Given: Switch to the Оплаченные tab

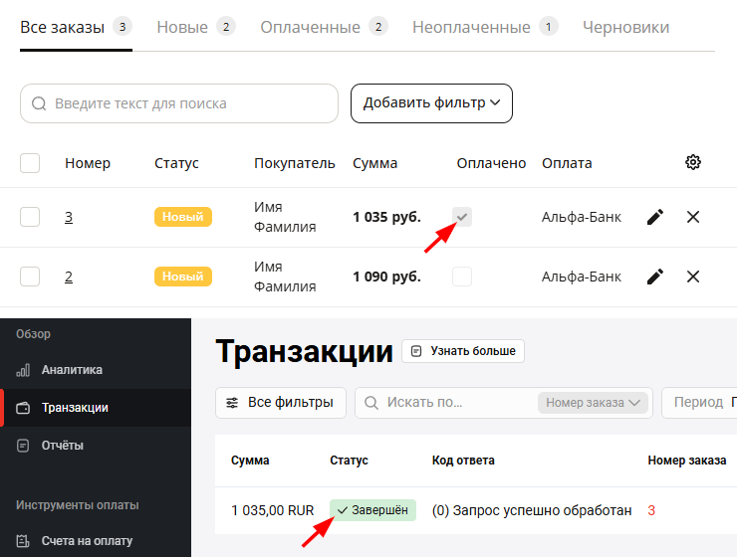Looking at the screenshot, I should pyautogui.click(x=324, y=27).
